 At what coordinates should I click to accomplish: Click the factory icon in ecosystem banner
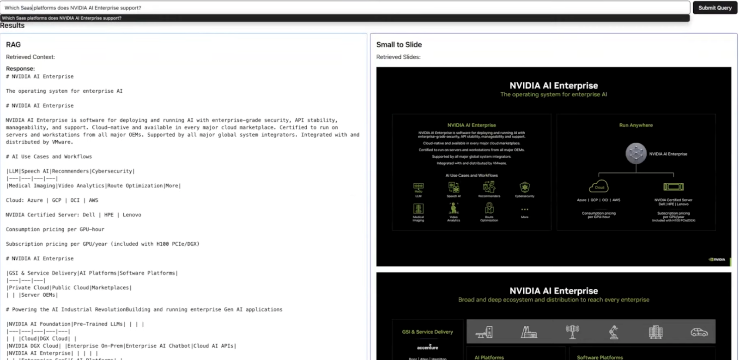(x=529, y=332)
